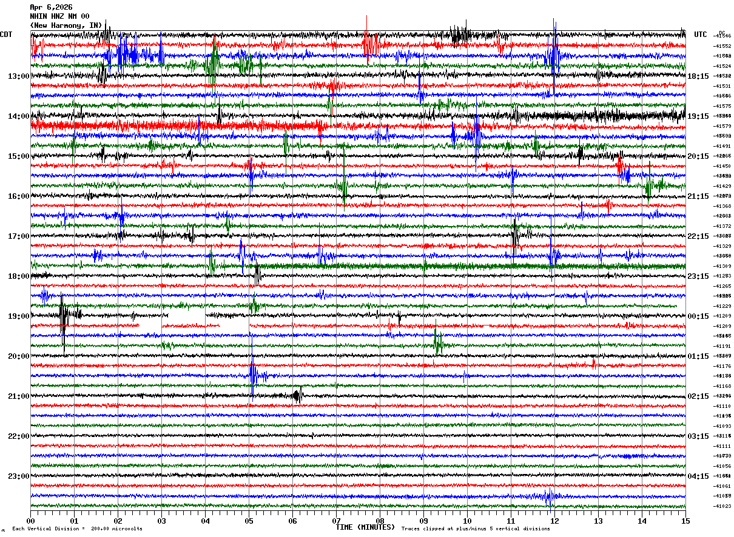The height and width of the screenshot is (537, 734).
Task: Select the DC offset value -41372
Action: [x=722, y=226]
